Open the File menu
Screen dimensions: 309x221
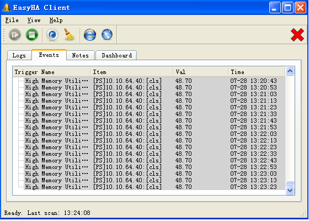pyautogui.click(x=12, y=20)
